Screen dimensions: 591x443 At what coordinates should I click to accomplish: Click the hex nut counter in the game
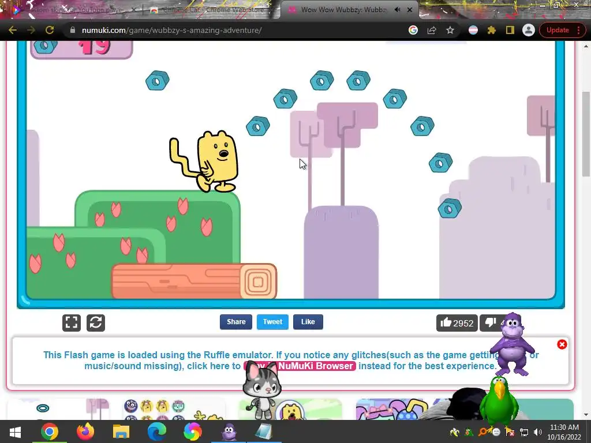point(81,49)
